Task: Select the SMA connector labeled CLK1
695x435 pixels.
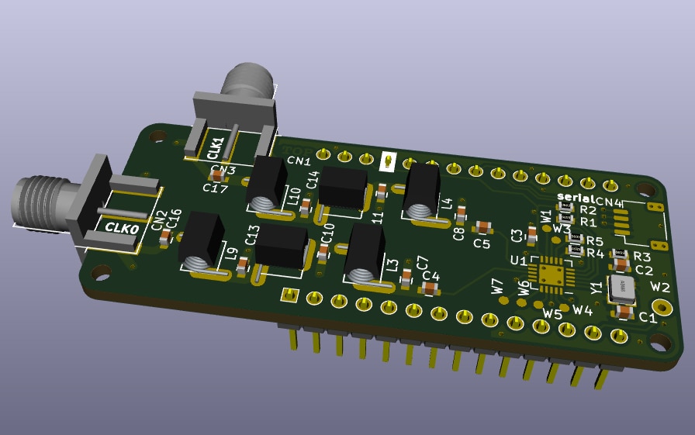Action: pyautogui.click(x=234, y=114)
